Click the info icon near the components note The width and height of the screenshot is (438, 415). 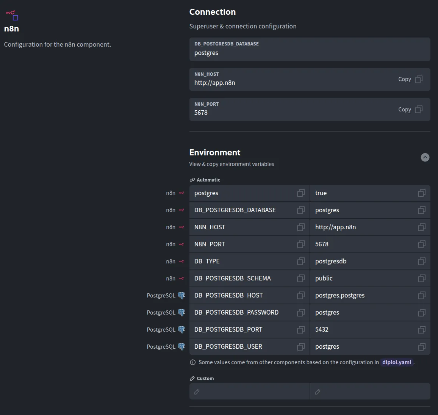193,362
